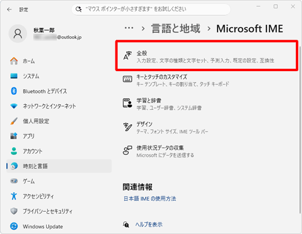Open Windows Update in sidebar
The image size is (302, 234).
tap(59, 226)
